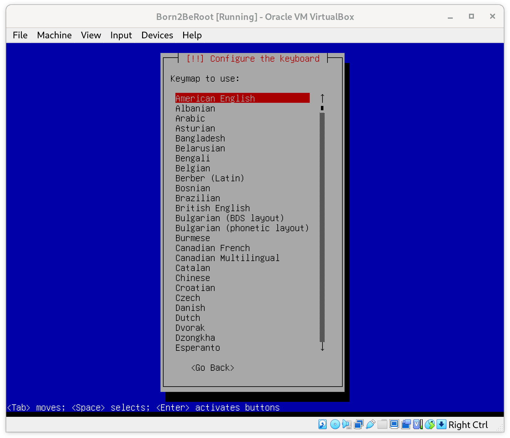Click the keymap list scrollbar track

point(322,227)
